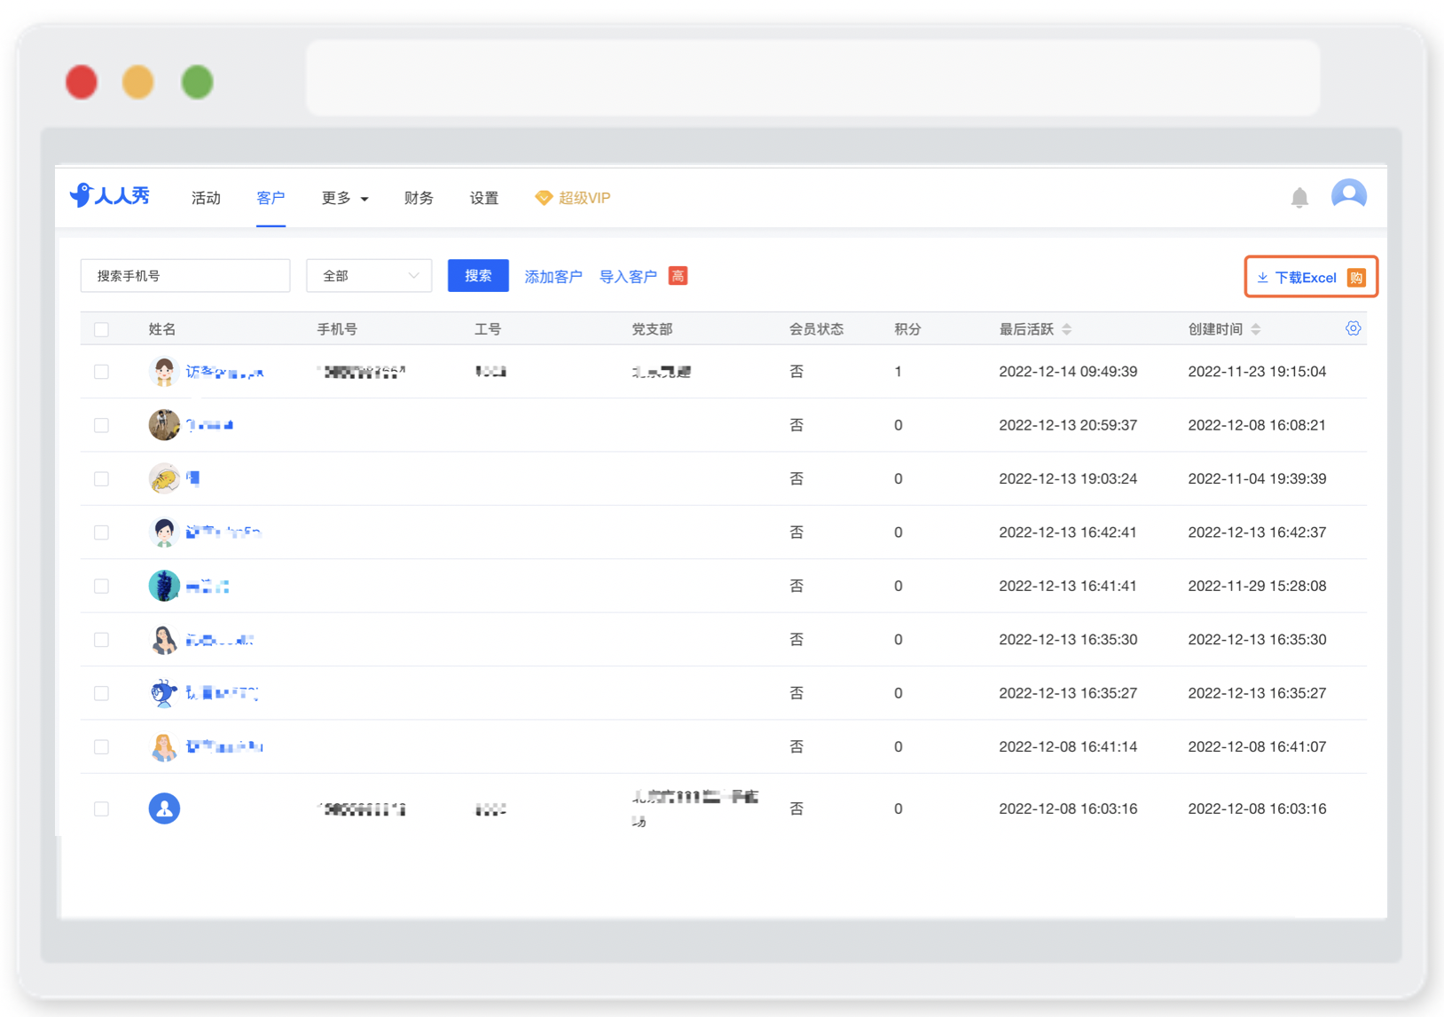Click the red 高 badge beside 导入客户
1444x1017 pixels.
tap(678, 276)
